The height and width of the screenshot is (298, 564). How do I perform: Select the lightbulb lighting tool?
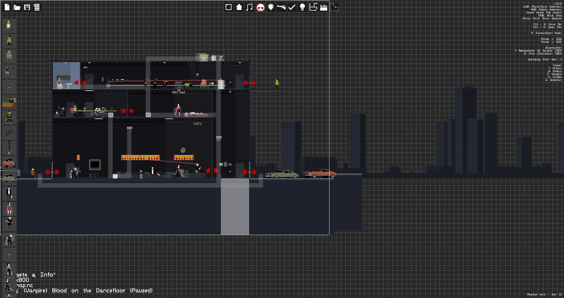pyautogui.click(x=303, y=7)
